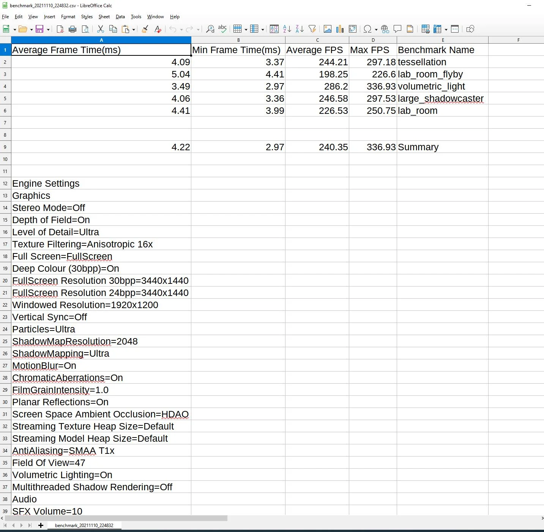Open the Format menu
Image resolution: width=544 pixels, height=532 pixels.
68,17
